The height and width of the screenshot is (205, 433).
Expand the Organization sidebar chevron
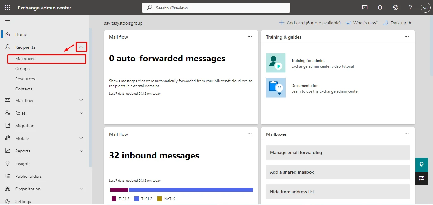tap(81, 189)
